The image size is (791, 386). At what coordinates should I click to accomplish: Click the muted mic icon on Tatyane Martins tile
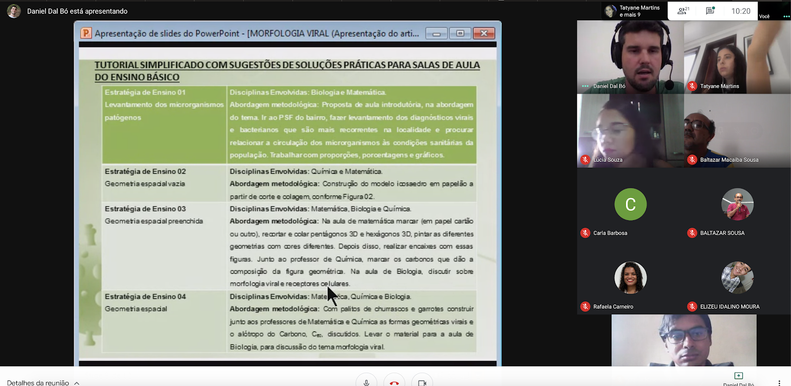pos(692,86)
